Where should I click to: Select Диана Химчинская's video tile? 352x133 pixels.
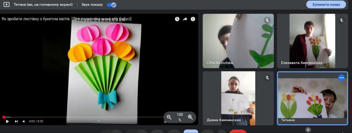coord(238,98)
